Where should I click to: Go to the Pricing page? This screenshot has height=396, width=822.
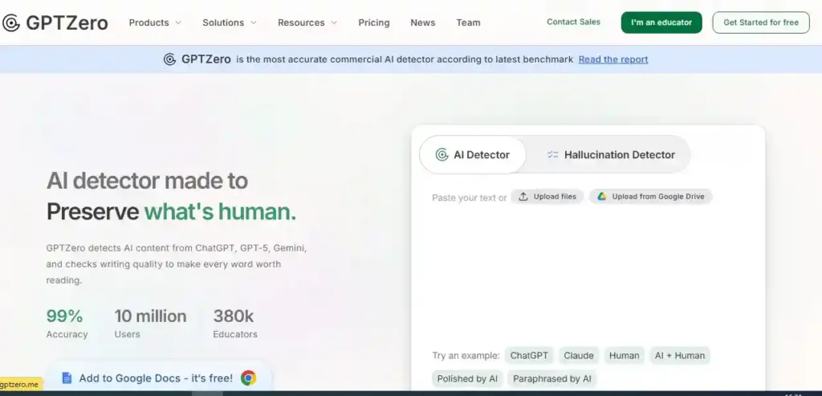374,22
